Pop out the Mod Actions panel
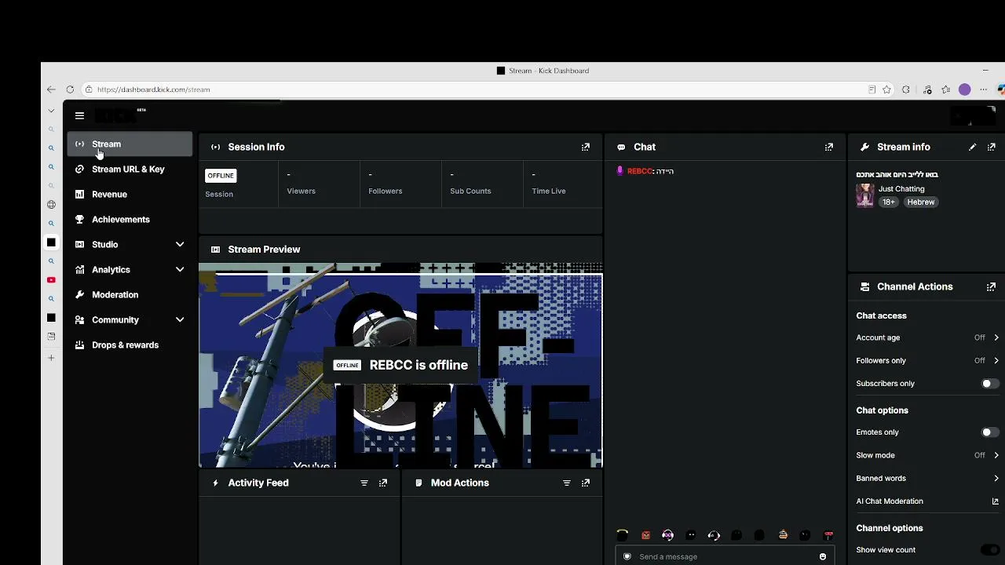This screenshot has height=565, width=1005. 586,483
